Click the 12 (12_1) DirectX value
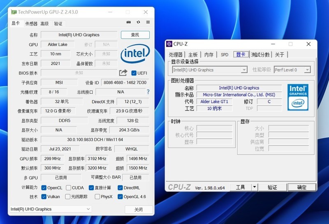The width and height of the screenshot is (329, 224). click(133, 102)
